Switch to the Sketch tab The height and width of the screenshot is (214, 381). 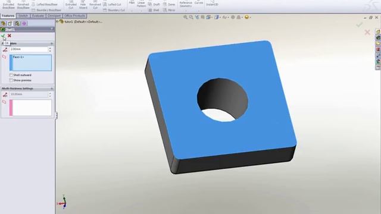pyautogui.click(x=23, y=16)
